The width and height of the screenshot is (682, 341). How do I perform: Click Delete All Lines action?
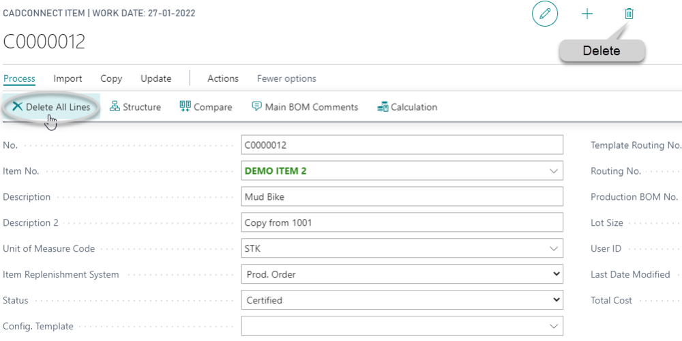click(x=51, y=107)
